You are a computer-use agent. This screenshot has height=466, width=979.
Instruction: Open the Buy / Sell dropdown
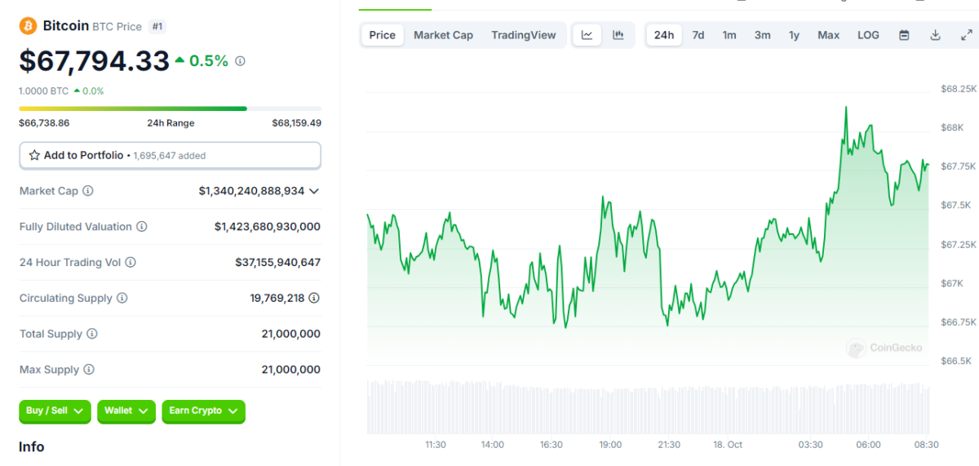pyautogui.click(x=55, y=411)
